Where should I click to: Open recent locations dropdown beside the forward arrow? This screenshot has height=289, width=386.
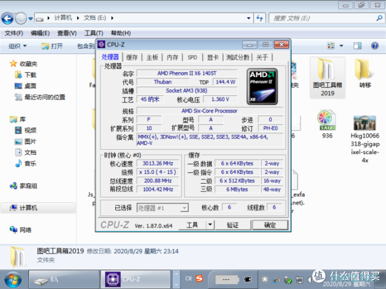(31, 19)
